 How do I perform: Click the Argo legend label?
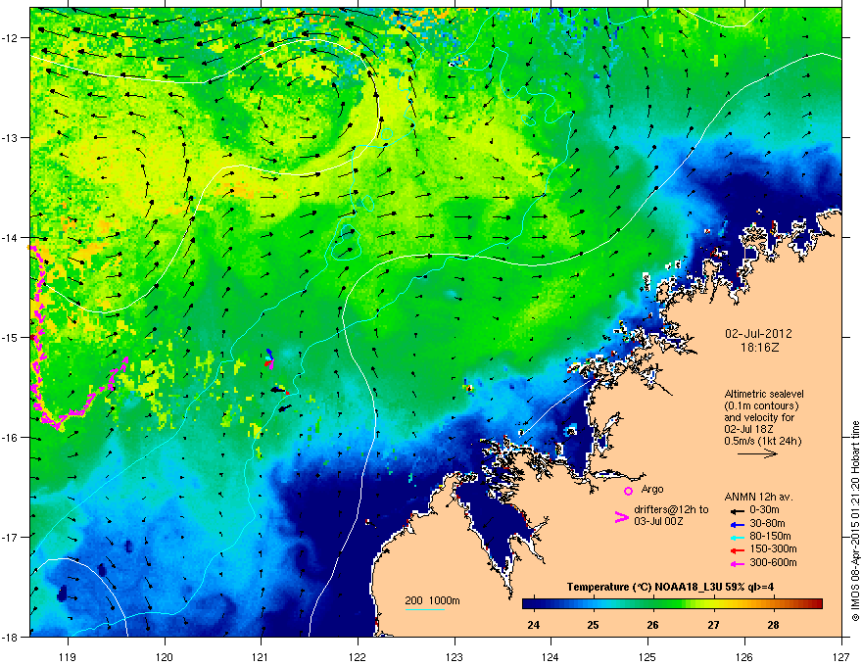pyautogui.click(x=652, y=489)
